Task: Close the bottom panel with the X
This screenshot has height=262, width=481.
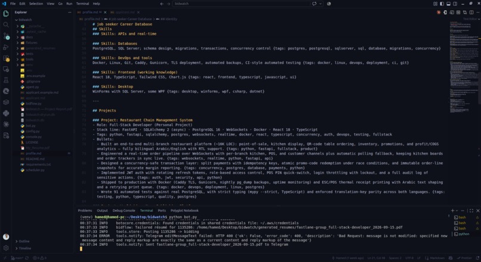Action: (x=477, y=211)
